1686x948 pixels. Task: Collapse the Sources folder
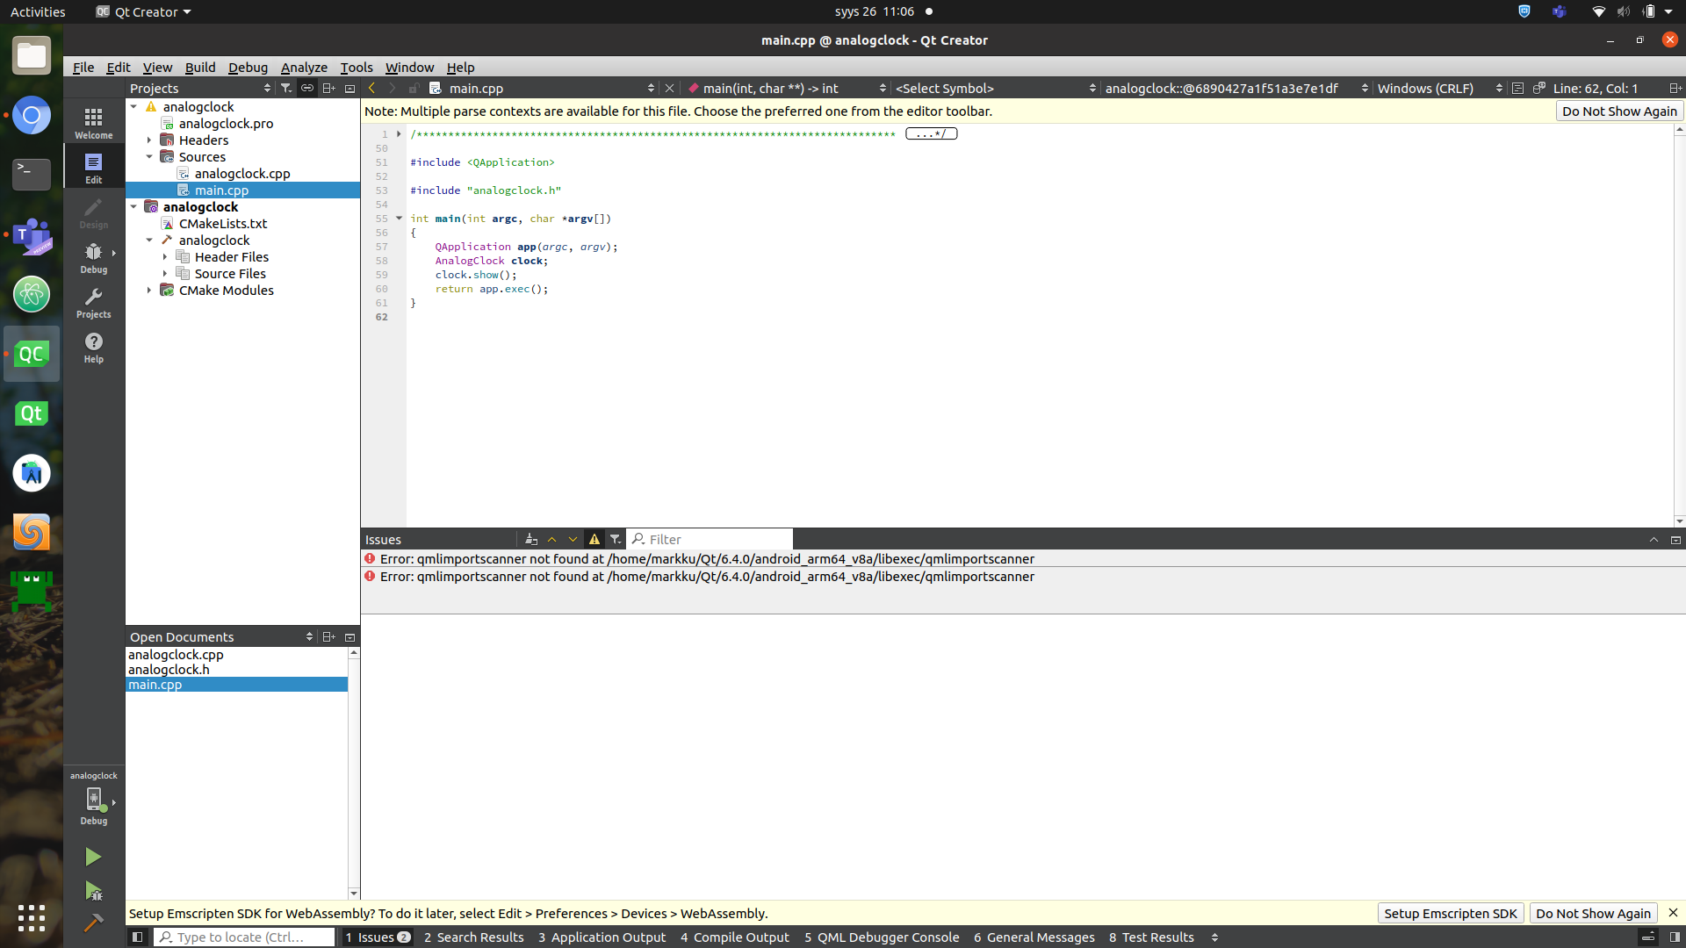point(149,156)
